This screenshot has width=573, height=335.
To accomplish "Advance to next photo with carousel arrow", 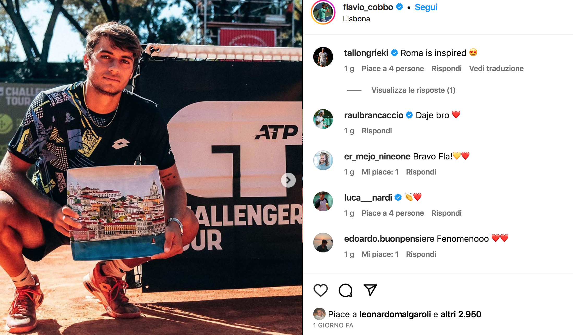I will [288, 180].
